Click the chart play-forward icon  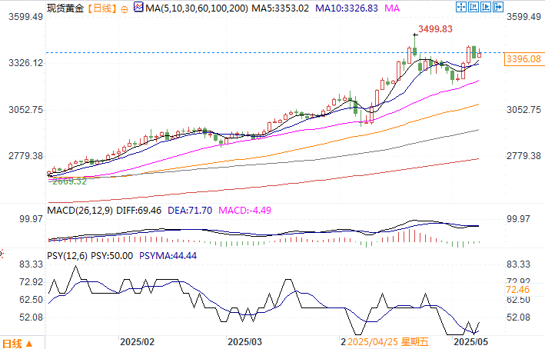point(486,7)
